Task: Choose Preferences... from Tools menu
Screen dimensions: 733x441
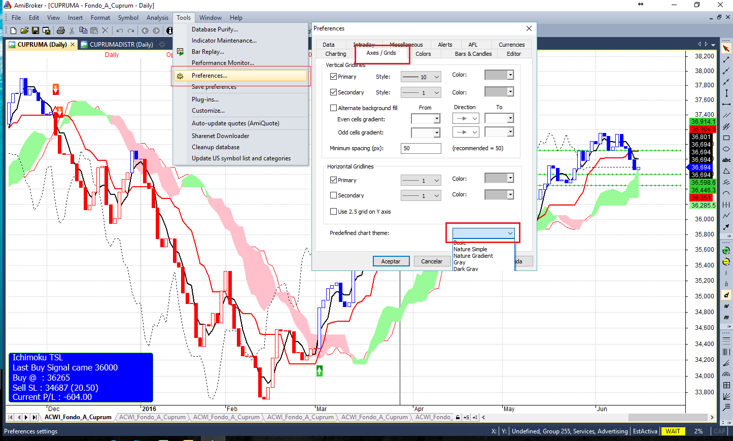Action: point(210,76)
